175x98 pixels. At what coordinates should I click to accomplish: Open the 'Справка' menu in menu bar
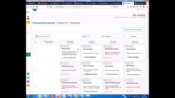(61, 1)
